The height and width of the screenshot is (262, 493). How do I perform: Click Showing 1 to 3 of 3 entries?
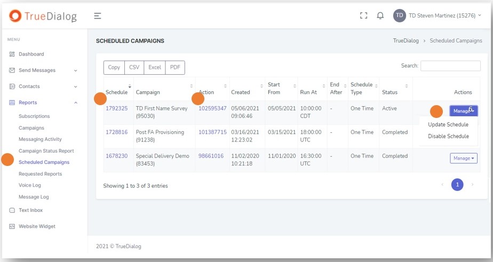click(x=136, y=186)
